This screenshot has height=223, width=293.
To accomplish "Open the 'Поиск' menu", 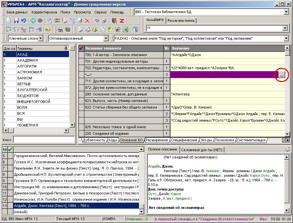I will (x=65, y=12).
